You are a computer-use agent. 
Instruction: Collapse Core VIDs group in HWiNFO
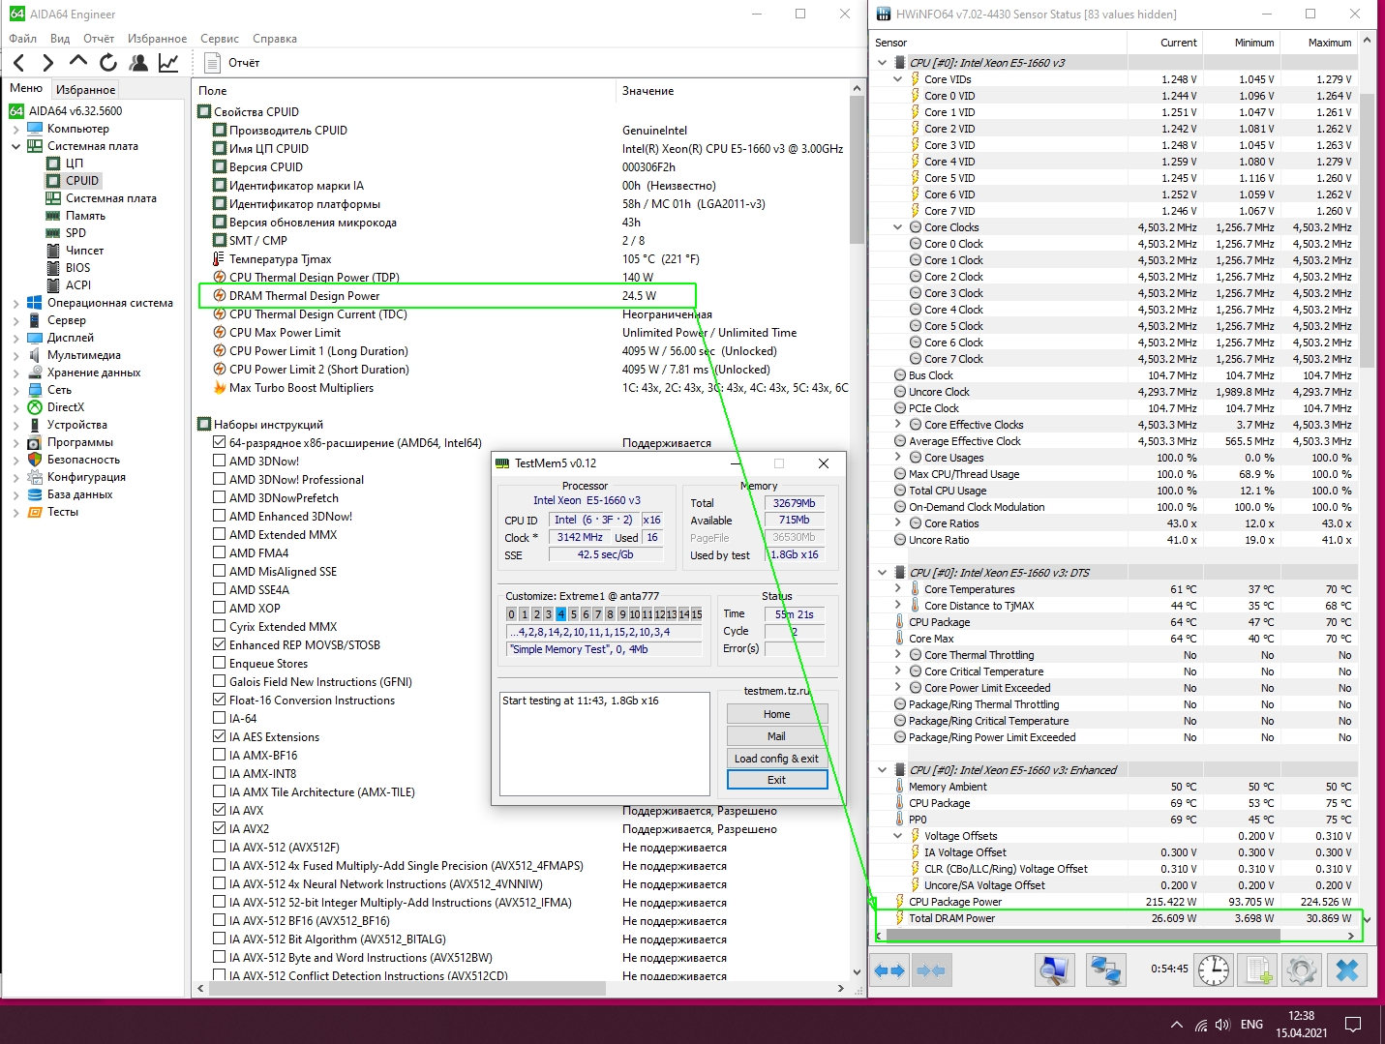tap(898, 79)
